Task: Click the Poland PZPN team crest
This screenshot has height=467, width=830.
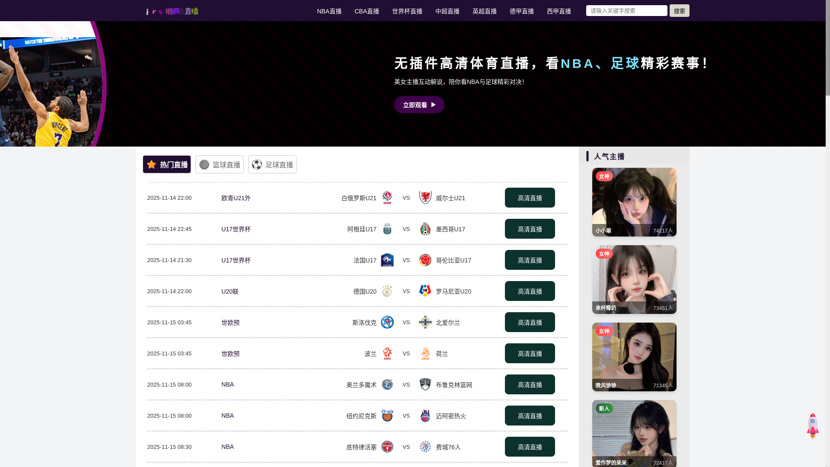Action: click(x=387, y=353)
